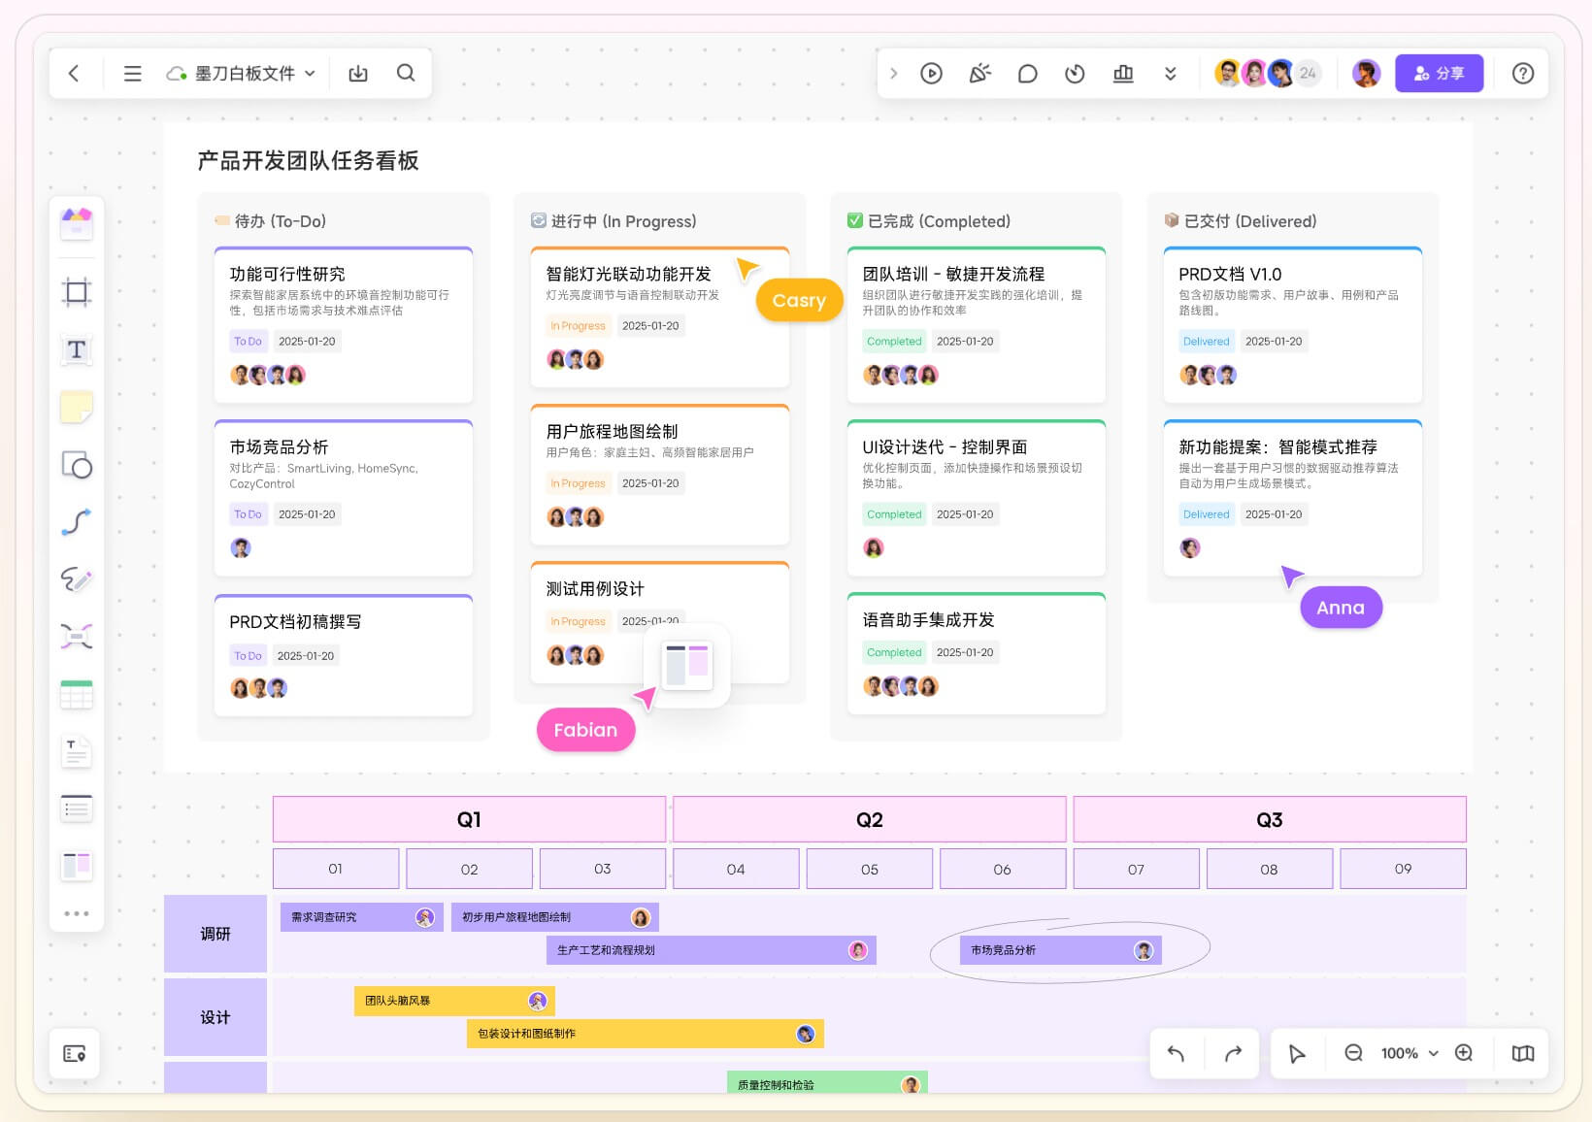Select the Table tool

point(77,694)
